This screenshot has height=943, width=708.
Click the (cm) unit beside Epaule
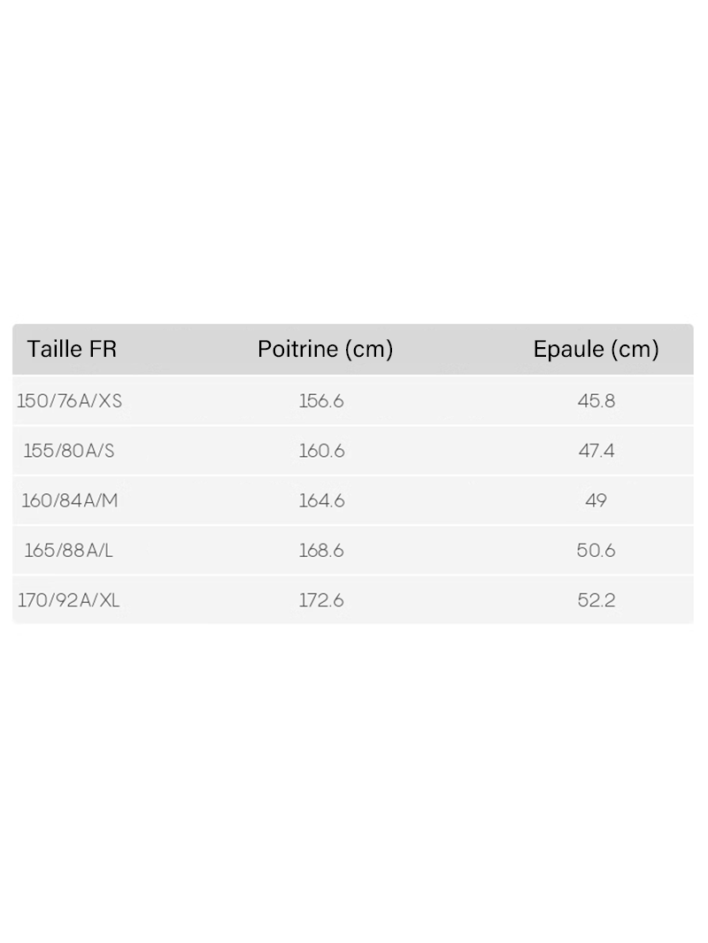tap(634, 349)
